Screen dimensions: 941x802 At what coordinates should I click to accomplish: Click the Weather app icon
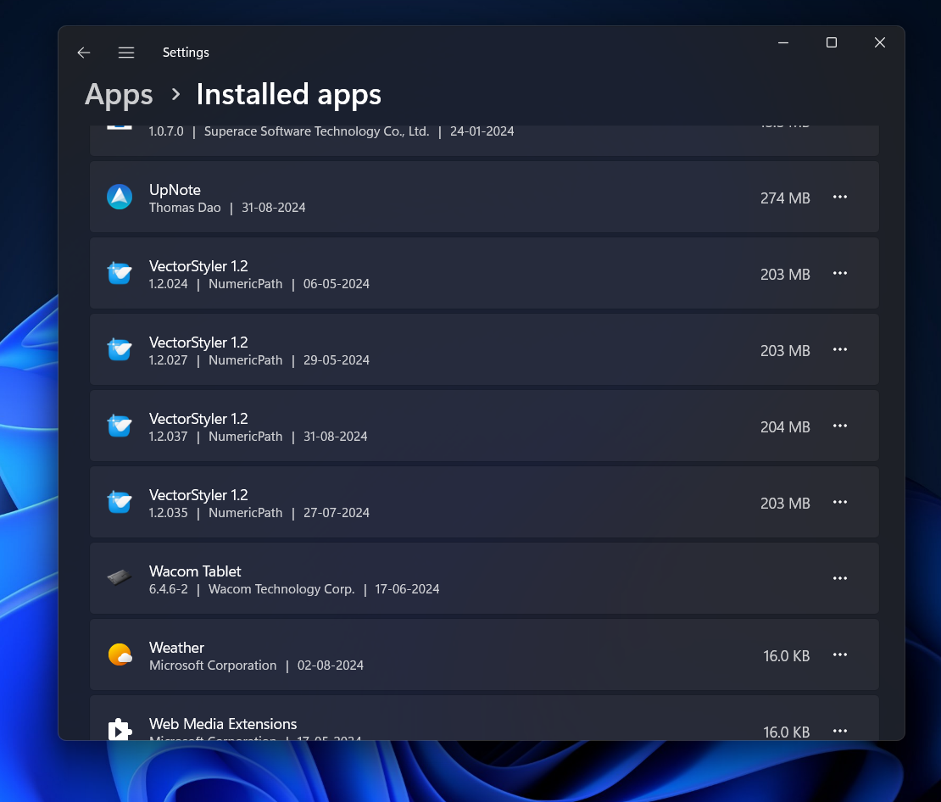(x=120, y=655)
